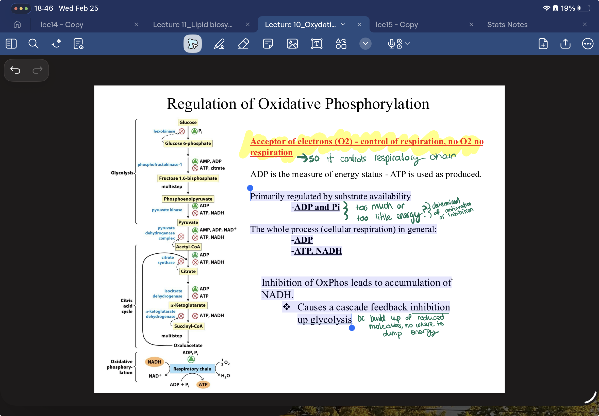Open the Lecture 10 tab dropdown menu
The image size is (599, 416).
pyautogui.click(x=343, y=24)
